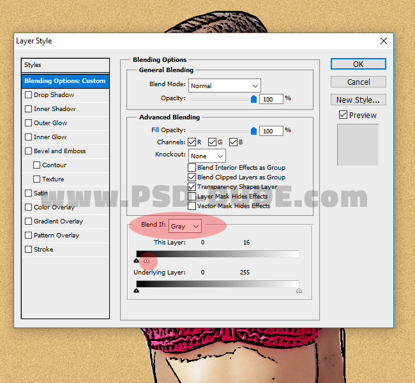Click the Opacity percentage field
The image size is (415, 383).
[x=271, y=99]
